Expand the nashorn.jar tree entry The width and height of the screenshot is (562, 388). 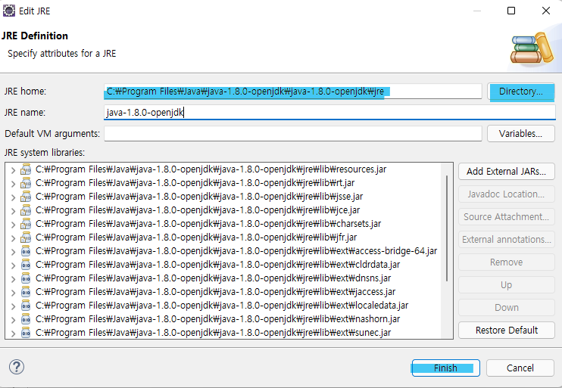14,320
